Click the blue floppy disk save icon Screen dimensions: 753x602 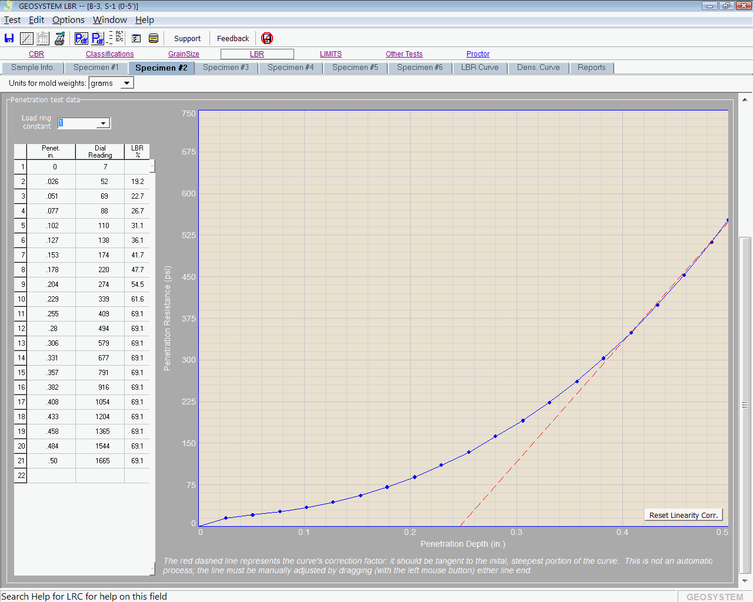[x=9, y=38]
